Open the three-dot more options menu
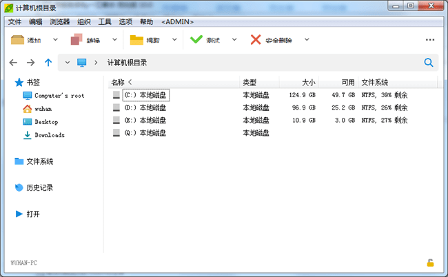 coord(430,40)
